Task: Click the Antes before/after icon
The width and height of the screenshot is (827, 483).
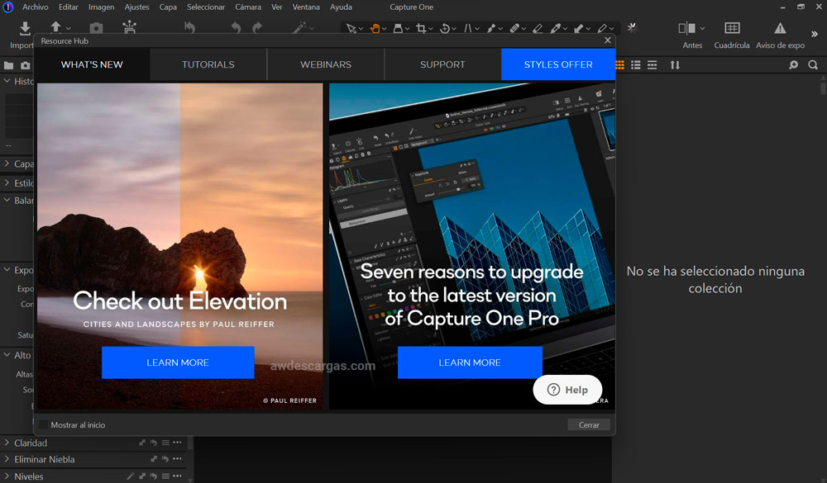Action: [x=686, y=28]
